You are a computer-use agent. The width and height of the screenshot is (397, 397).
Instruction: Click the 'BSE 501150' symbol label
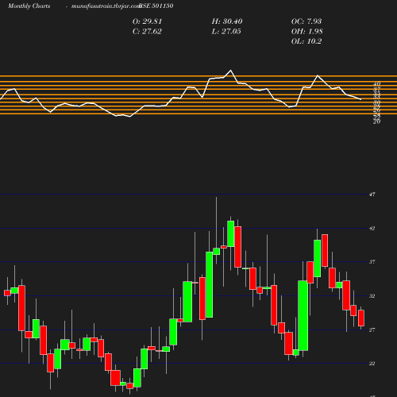[156, 6]
